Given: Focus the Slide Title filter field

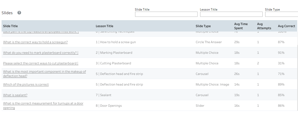Looking at the screenshot, I should tap(166, 14).
